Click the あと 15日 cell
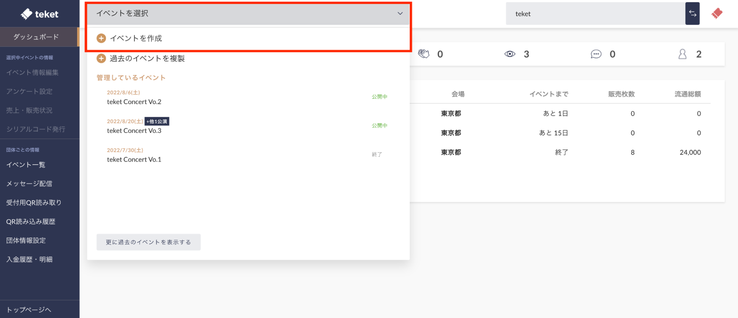Image resolution: width=738 pixels, height=318 pixels. click(x=553, y=133)
